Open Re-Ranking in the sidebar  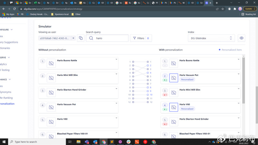pos(6,98)
